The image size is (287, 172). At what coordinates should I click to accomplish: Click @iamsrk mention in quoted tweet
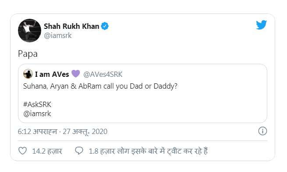37,114
